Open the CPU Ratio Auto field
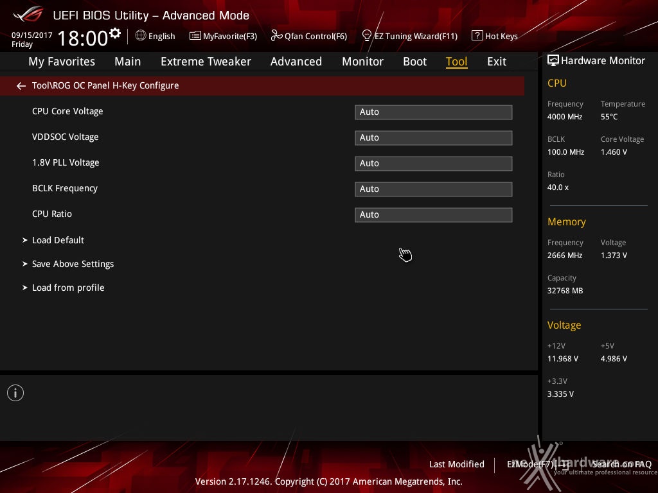Screen dimensions: 658x493 (434, 214)
